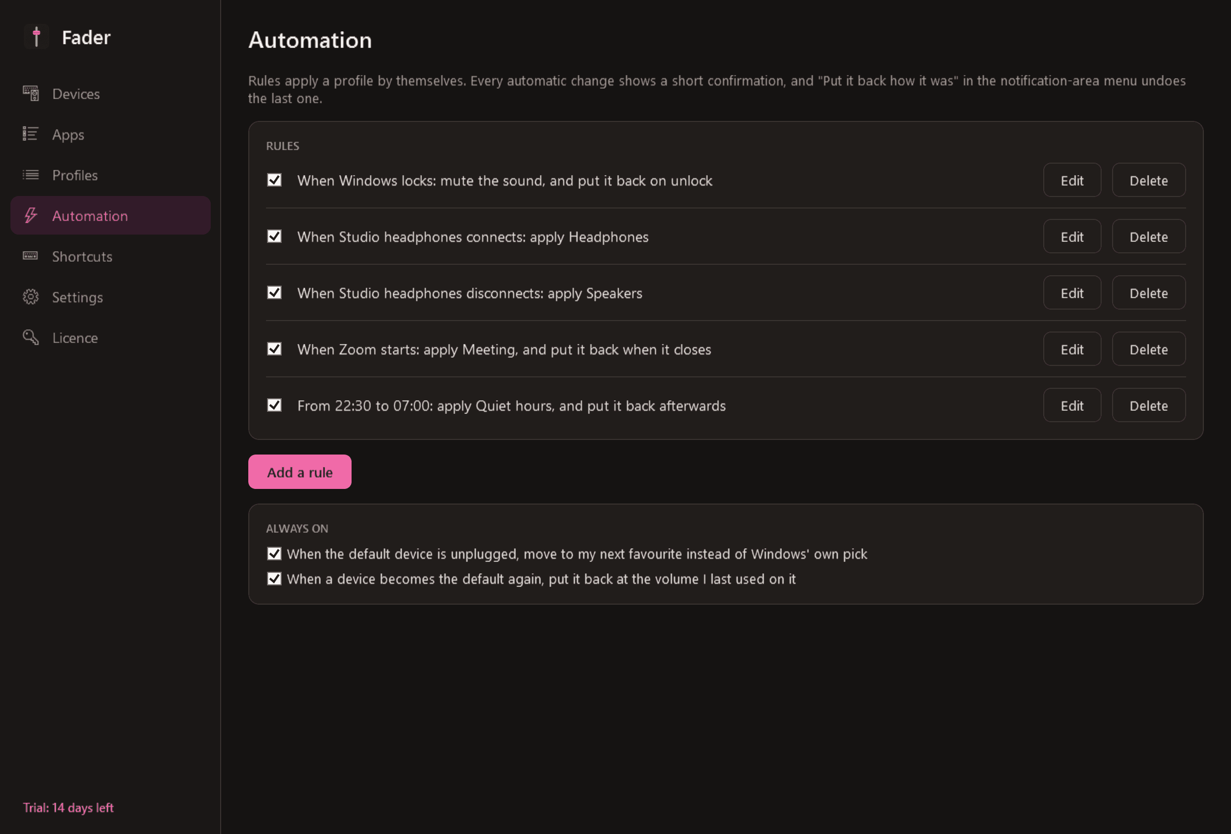Click the 'ALWAYS ON' section heading
Viewport: 1231px width, 834px height.
[297, 529]
